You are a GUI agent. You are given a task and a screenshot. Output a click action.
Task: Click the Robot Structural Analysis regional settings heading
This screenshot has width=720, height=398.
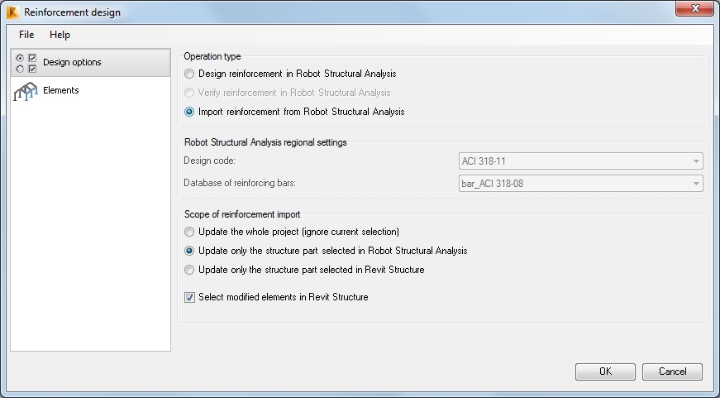click(265, 142)
